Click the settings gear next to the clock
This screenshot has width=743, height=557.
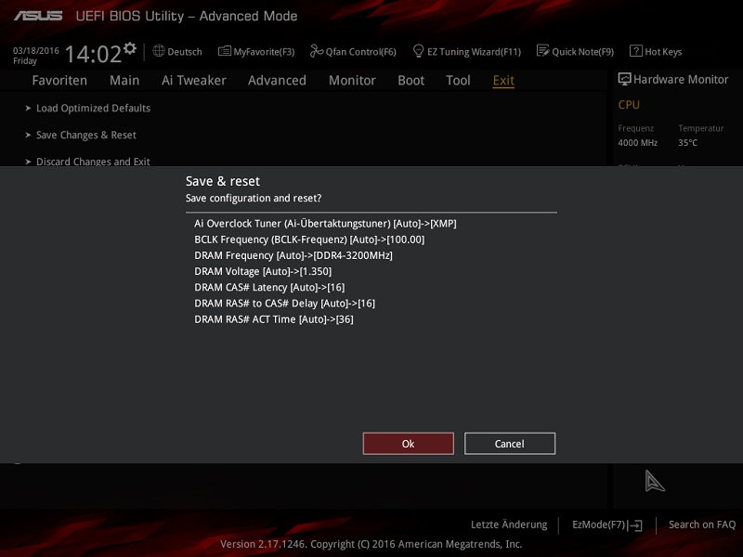(130, 48)
